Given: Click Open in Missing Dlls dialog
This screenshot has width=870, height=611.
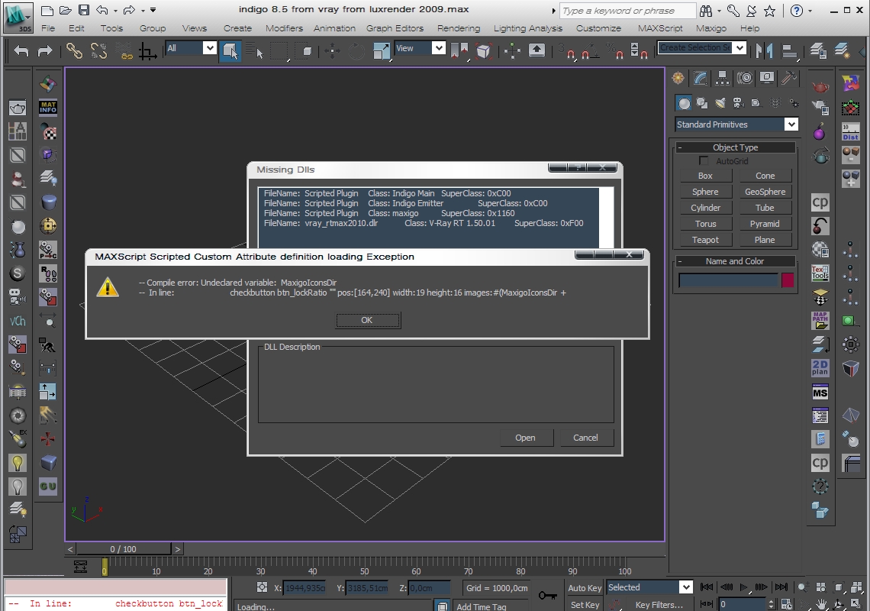Looking at the screenshot, I should tap(526, 438).
